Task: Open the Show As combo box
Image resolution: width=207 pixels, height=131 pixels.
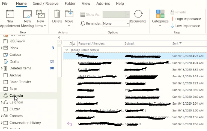Action: pyautogui.click(x=116, y=14)
